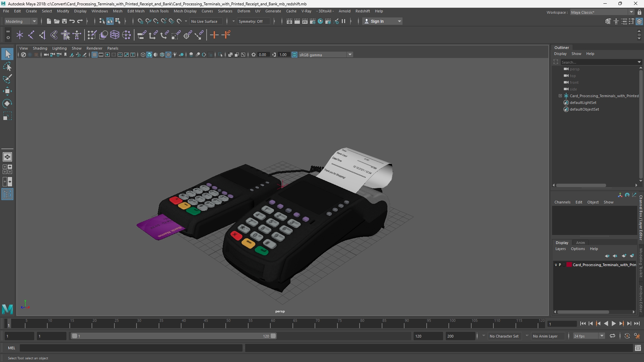Toggle viewport grid display icon
The image size is (644, 362).
tap(95, 55)
